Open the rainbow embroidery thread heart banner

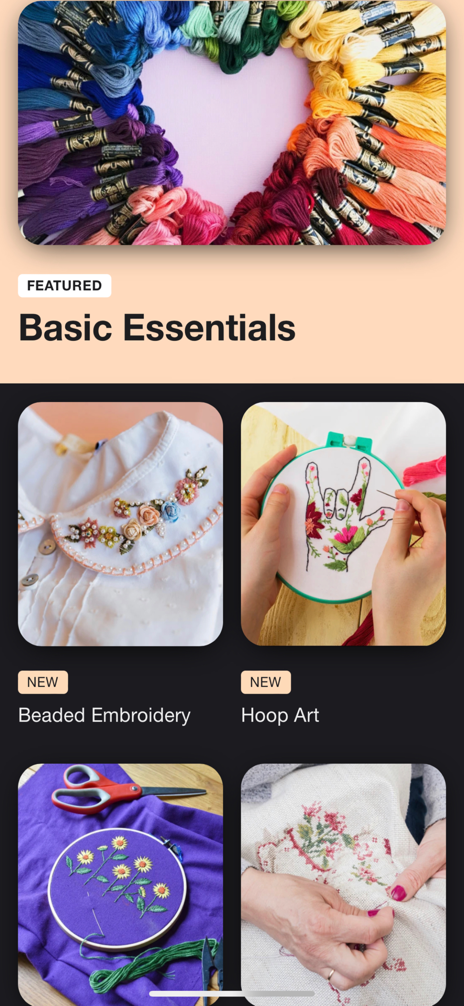click(x=232, y=123)
